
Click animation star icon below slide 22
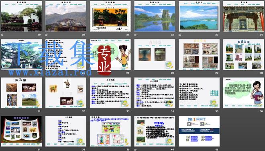135,35
